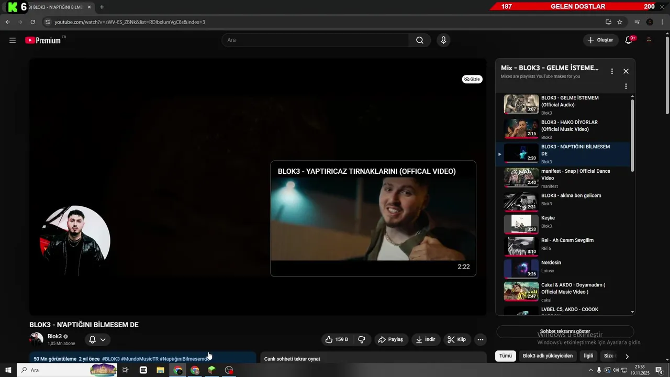This screenshot has width=670, height=377.
Task: Close the Mix playlist panel
Action: [626, 71]
